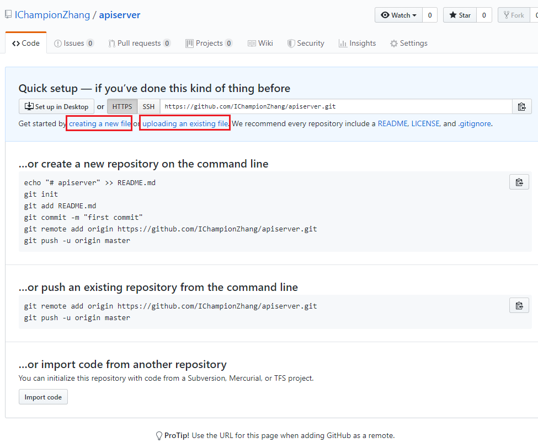538x443 pixels.
Task: Click Set up in Desktop button
Action: coord(56,106)
